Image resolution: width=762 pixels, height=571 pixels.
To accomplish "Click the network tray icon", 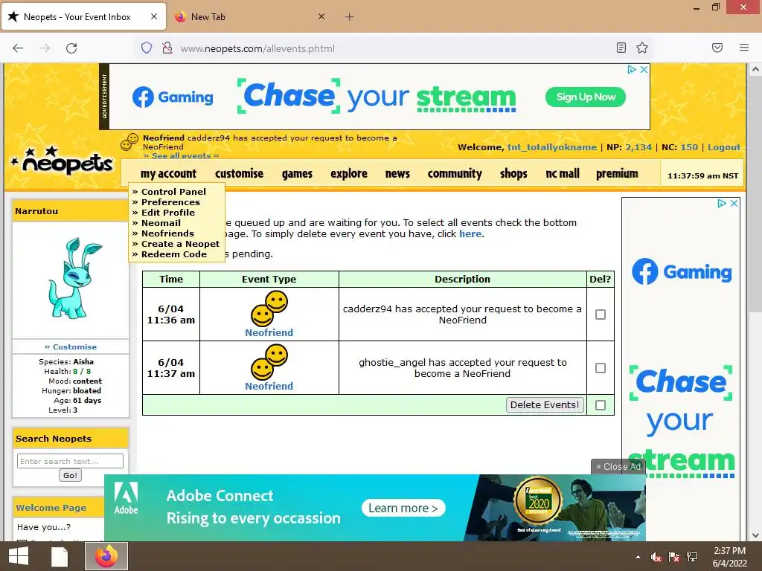I will coord(692,557).
